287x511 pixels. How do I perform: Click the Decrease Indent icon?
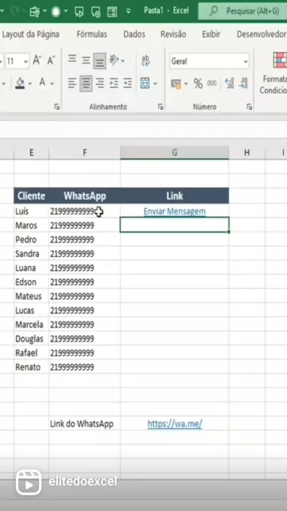click(x=114, y=83)
